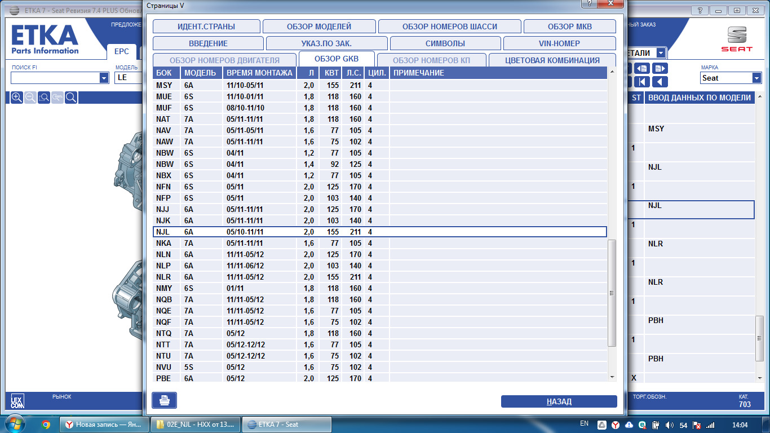Switch to the ОБЗОР GKB tab
770x433 pixels.
point(337,59)
